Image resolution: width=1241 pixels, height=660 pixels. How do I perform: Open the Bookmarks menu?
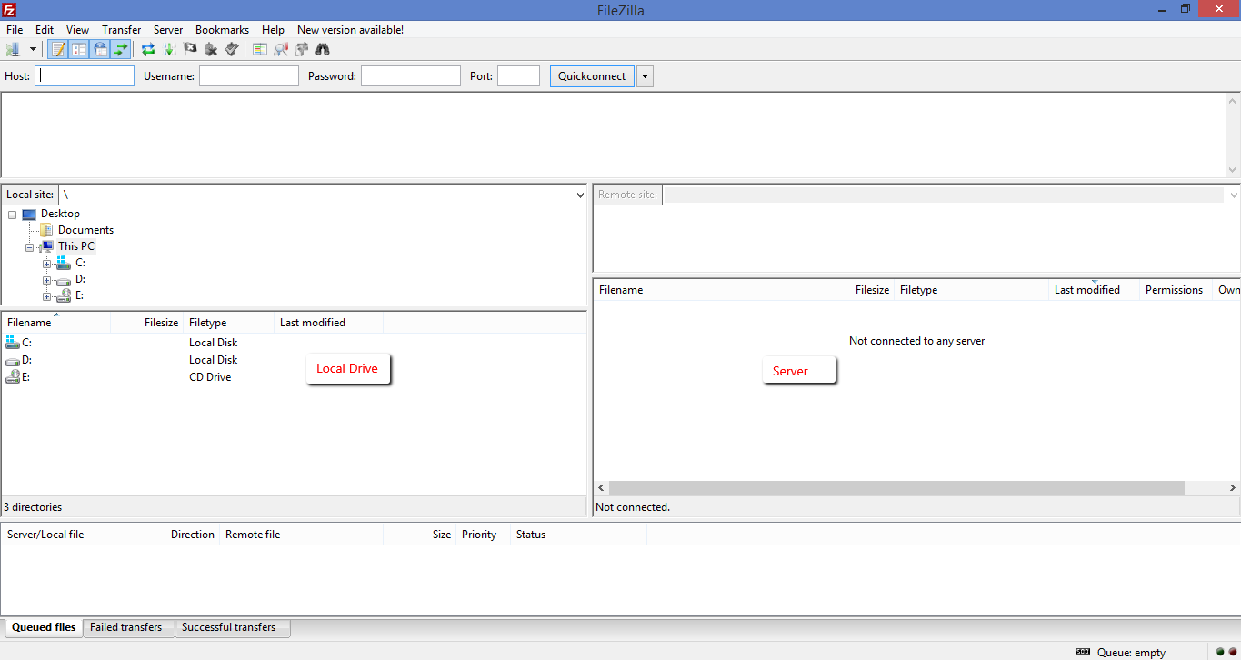click(x=222, y=30)
